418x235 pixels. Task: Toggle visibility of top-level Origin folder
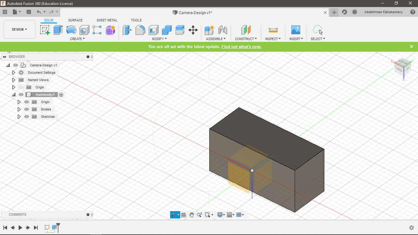(x=21, y=87)
